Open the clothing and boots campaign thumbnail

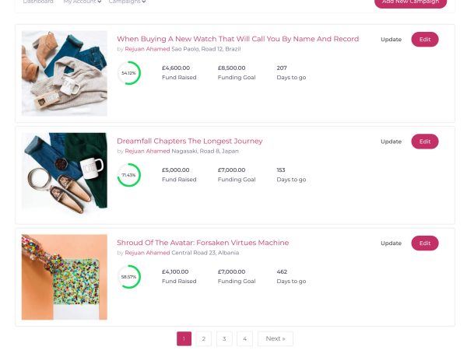65,73
